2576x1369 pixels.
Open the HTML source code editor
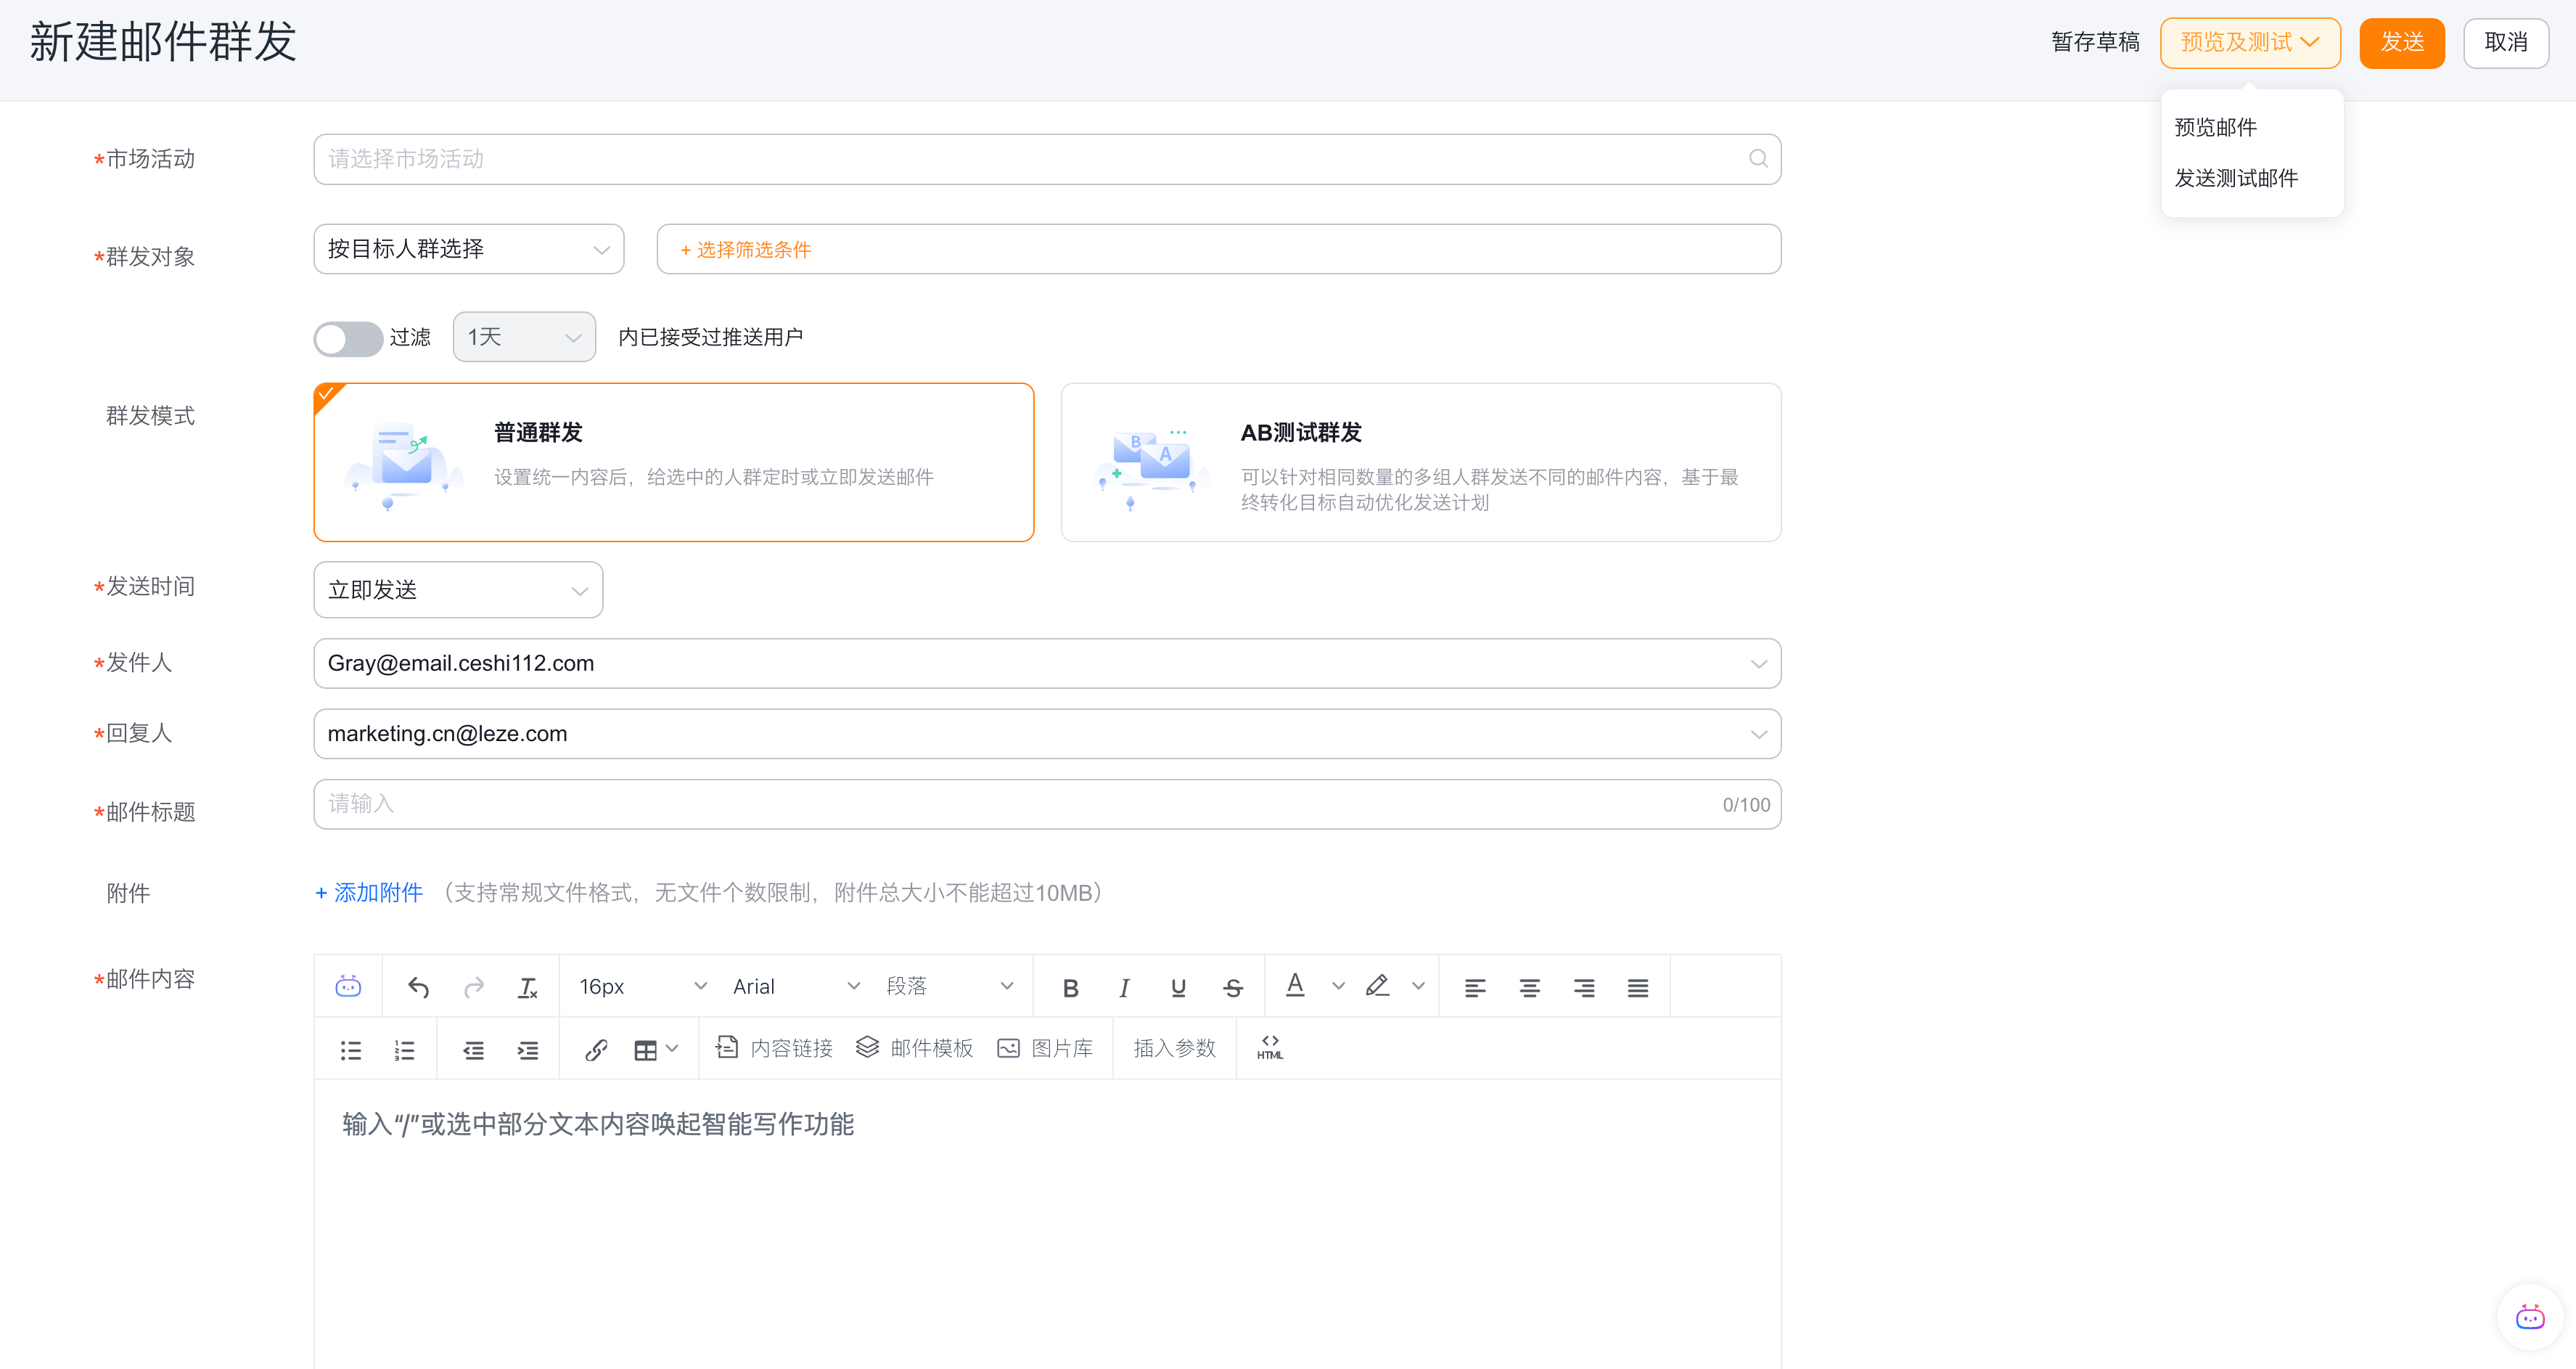click(x=1270, y=1047)
